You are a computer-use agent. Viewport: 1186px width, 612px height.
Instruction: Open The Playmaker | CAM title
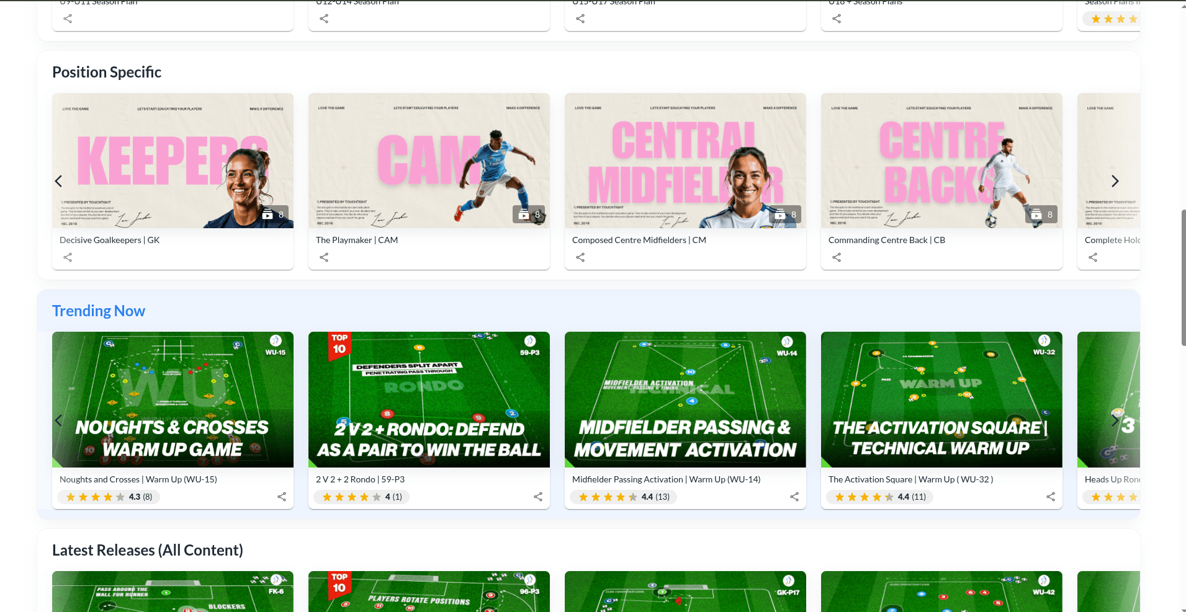(x=357, y=240)
